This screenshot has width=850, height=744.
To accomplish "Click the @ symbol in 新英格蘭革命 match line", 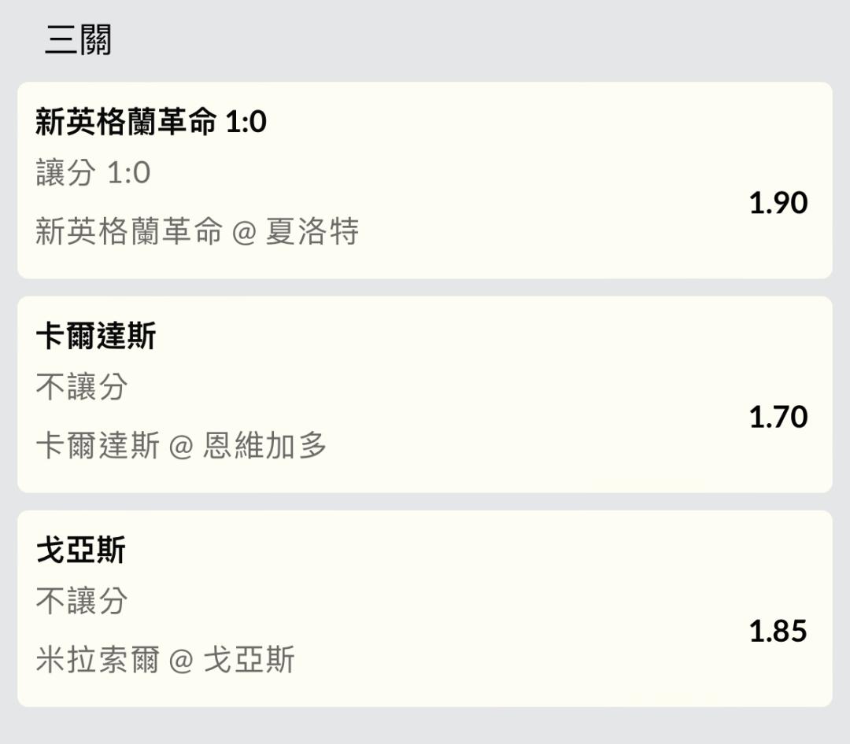I will (244, 233).
